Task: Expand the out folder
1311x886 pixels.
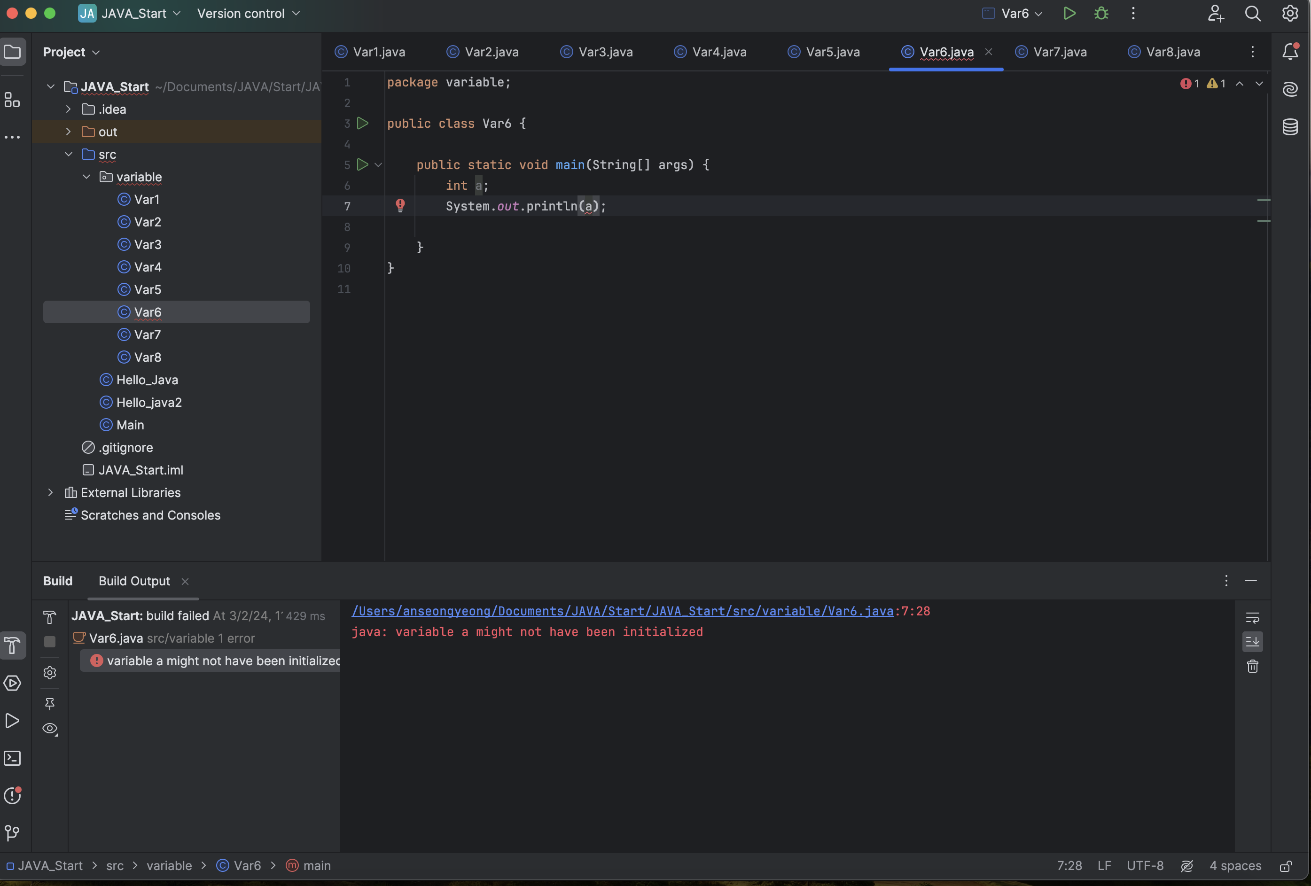Action: pyautogui.click(x=68, y=132)
